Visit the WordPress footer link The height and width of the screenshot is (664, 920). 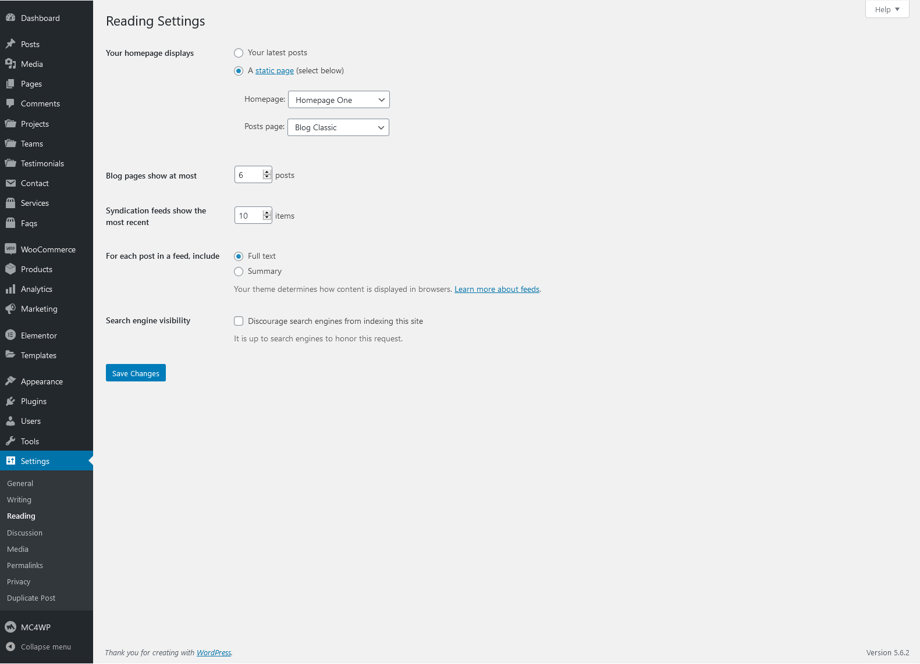(214, 653)
